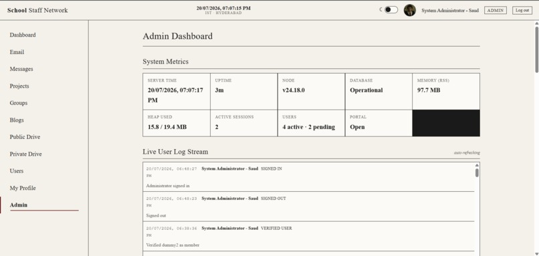Click the IST Hyderabad timezone label
539x256 pixels.
coord(223,13)
